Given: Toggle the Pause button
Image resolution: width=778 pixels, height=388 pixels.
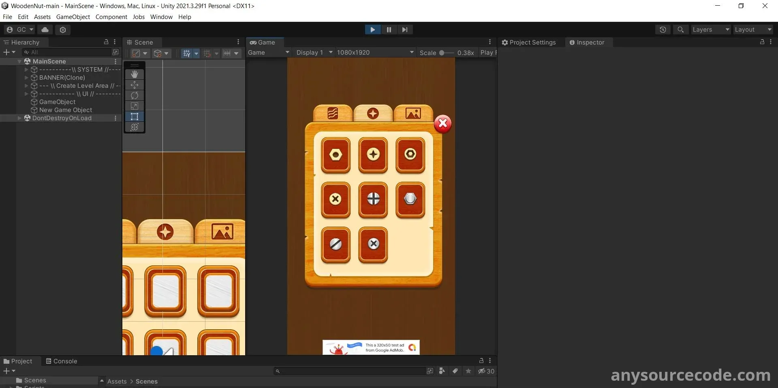Looking at the screenshot, I should pos(389,30).
